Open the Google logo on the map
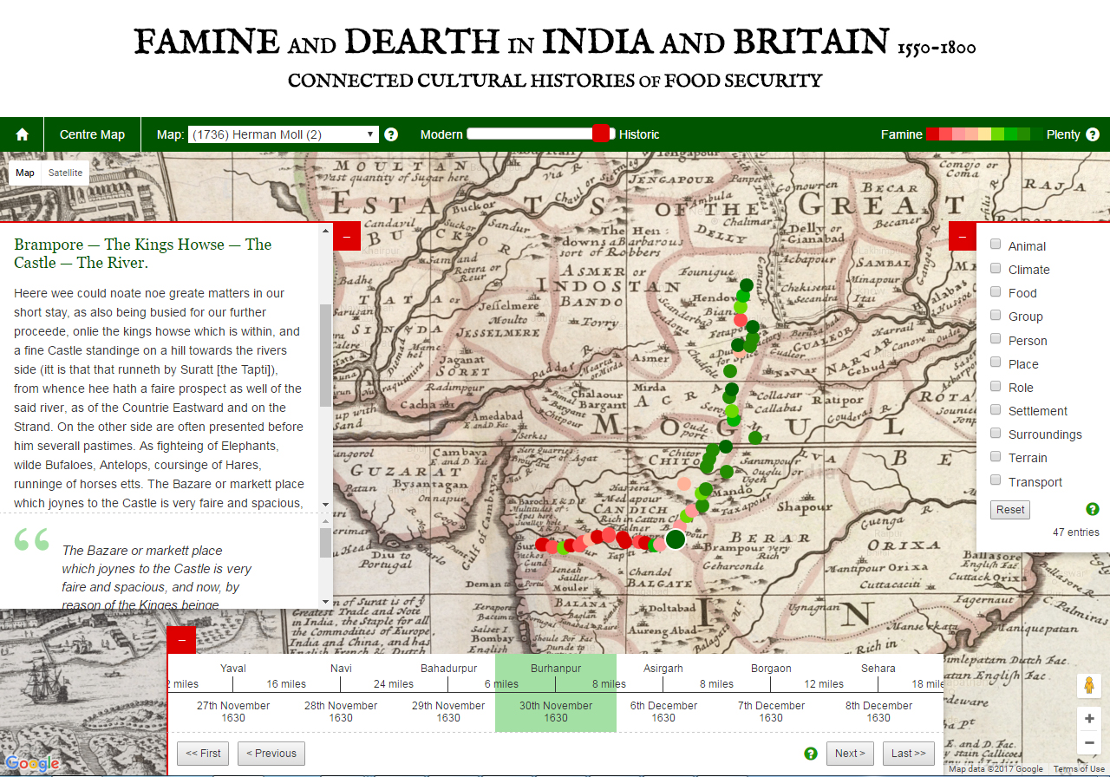This screenshot has height=777, width=1110. [x=32, y=763]
